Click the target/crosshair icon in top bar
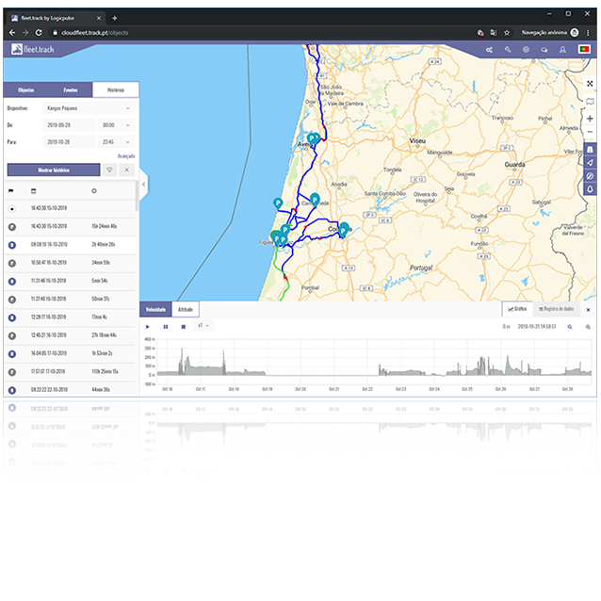 (x=526, y=50)
